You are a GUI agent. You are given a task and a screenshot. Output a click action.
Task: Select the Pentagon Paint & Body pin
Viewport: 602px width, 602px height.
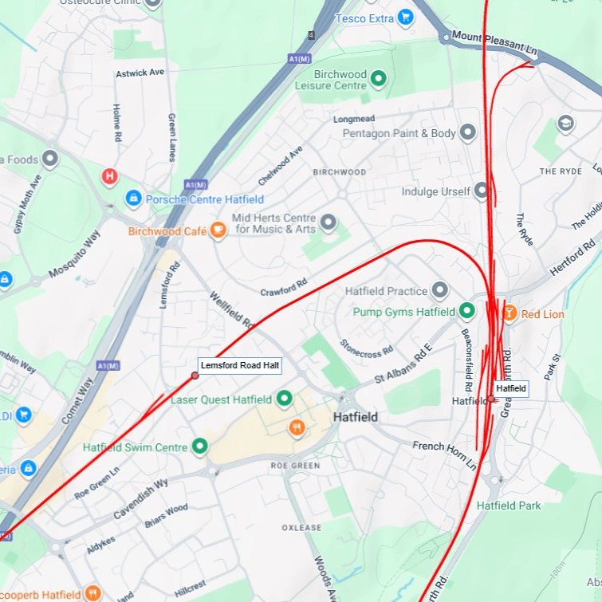pyautogui.click(x=467, y=133)
